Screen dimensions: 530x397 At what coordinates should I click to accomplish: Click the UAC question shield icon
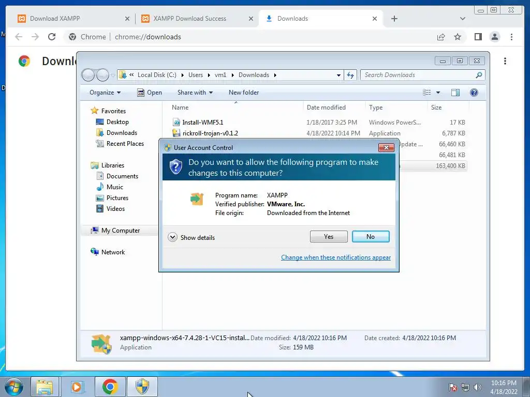point(176,167)
